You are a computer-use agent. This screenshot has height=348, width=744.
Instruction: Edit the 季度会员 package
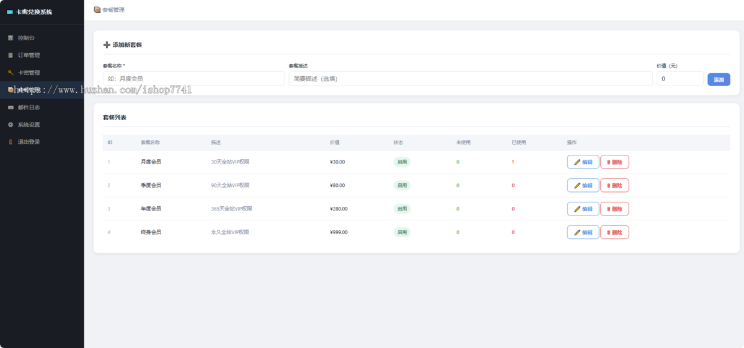(x=583, y=185)
